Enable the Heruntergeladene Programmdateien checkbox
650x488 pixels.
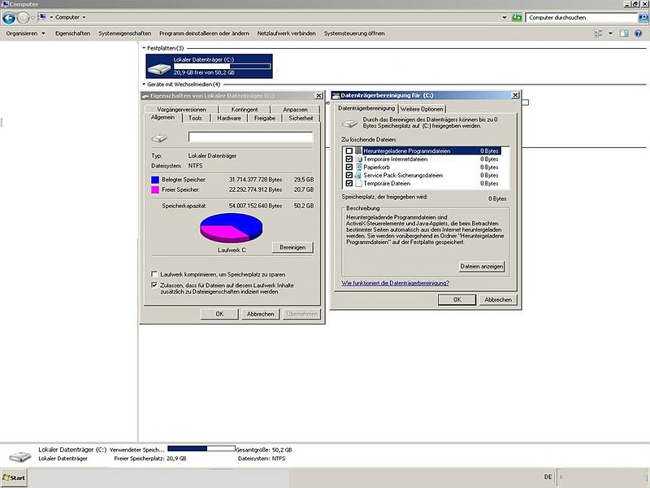click(x=349, y=150)
